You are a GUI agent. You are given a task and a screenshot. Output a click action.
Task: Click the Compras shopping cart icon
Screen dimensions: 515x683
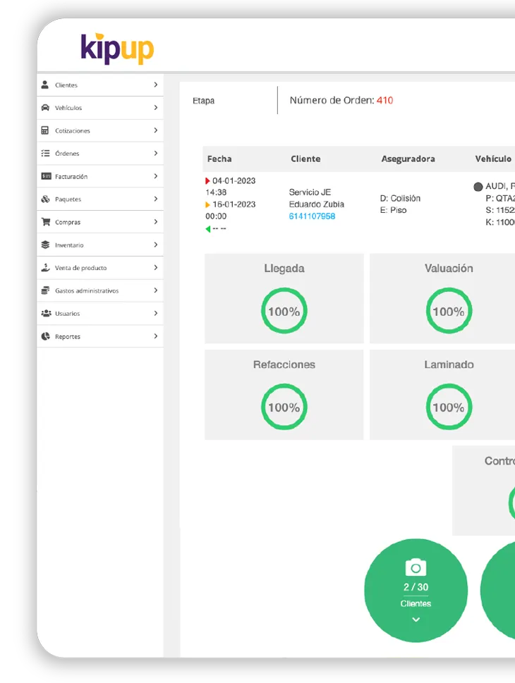[45, 222]
